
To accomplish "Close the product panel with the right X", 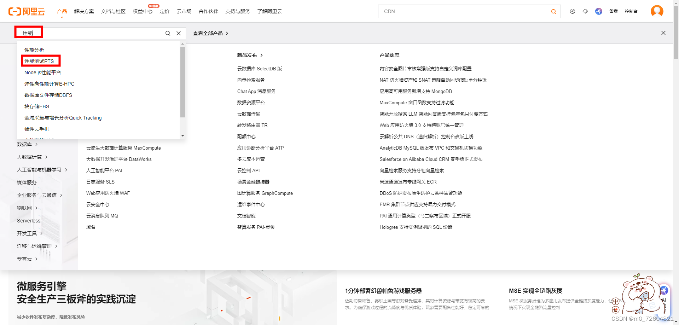I will (663, 33).
